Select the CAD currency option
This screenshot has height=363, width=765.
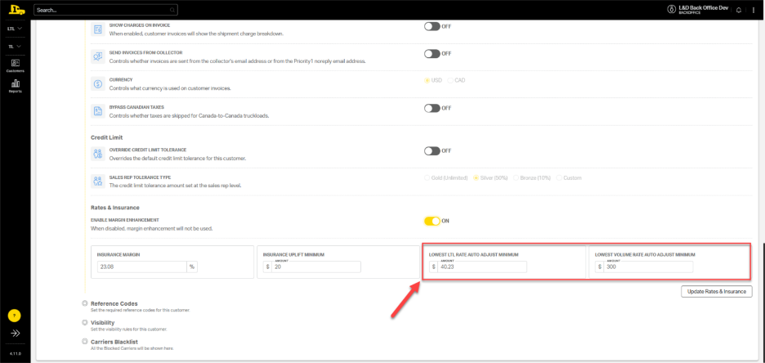[x=450, y=80]
